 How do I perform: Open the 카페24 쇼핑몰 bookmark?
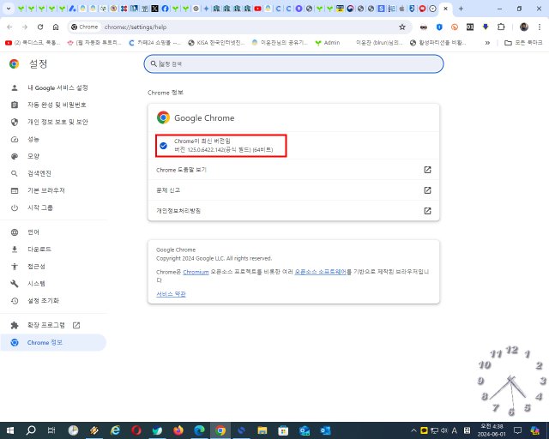(154, 43)
